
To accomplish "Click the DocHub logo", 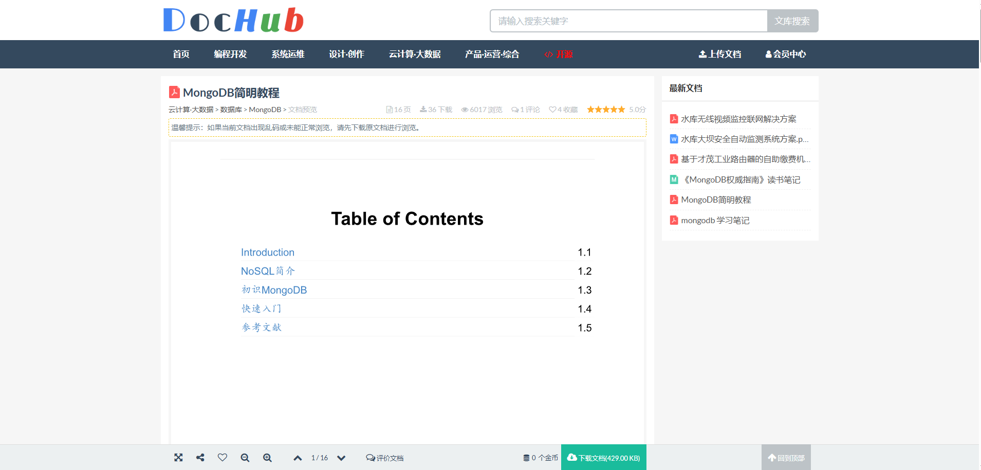I will [x=233, y=21].
